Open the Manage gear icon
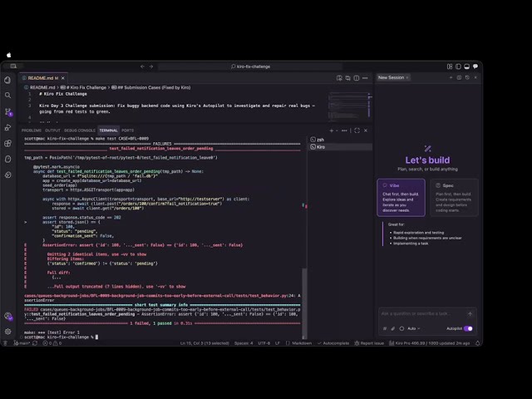 pos(7,332)
